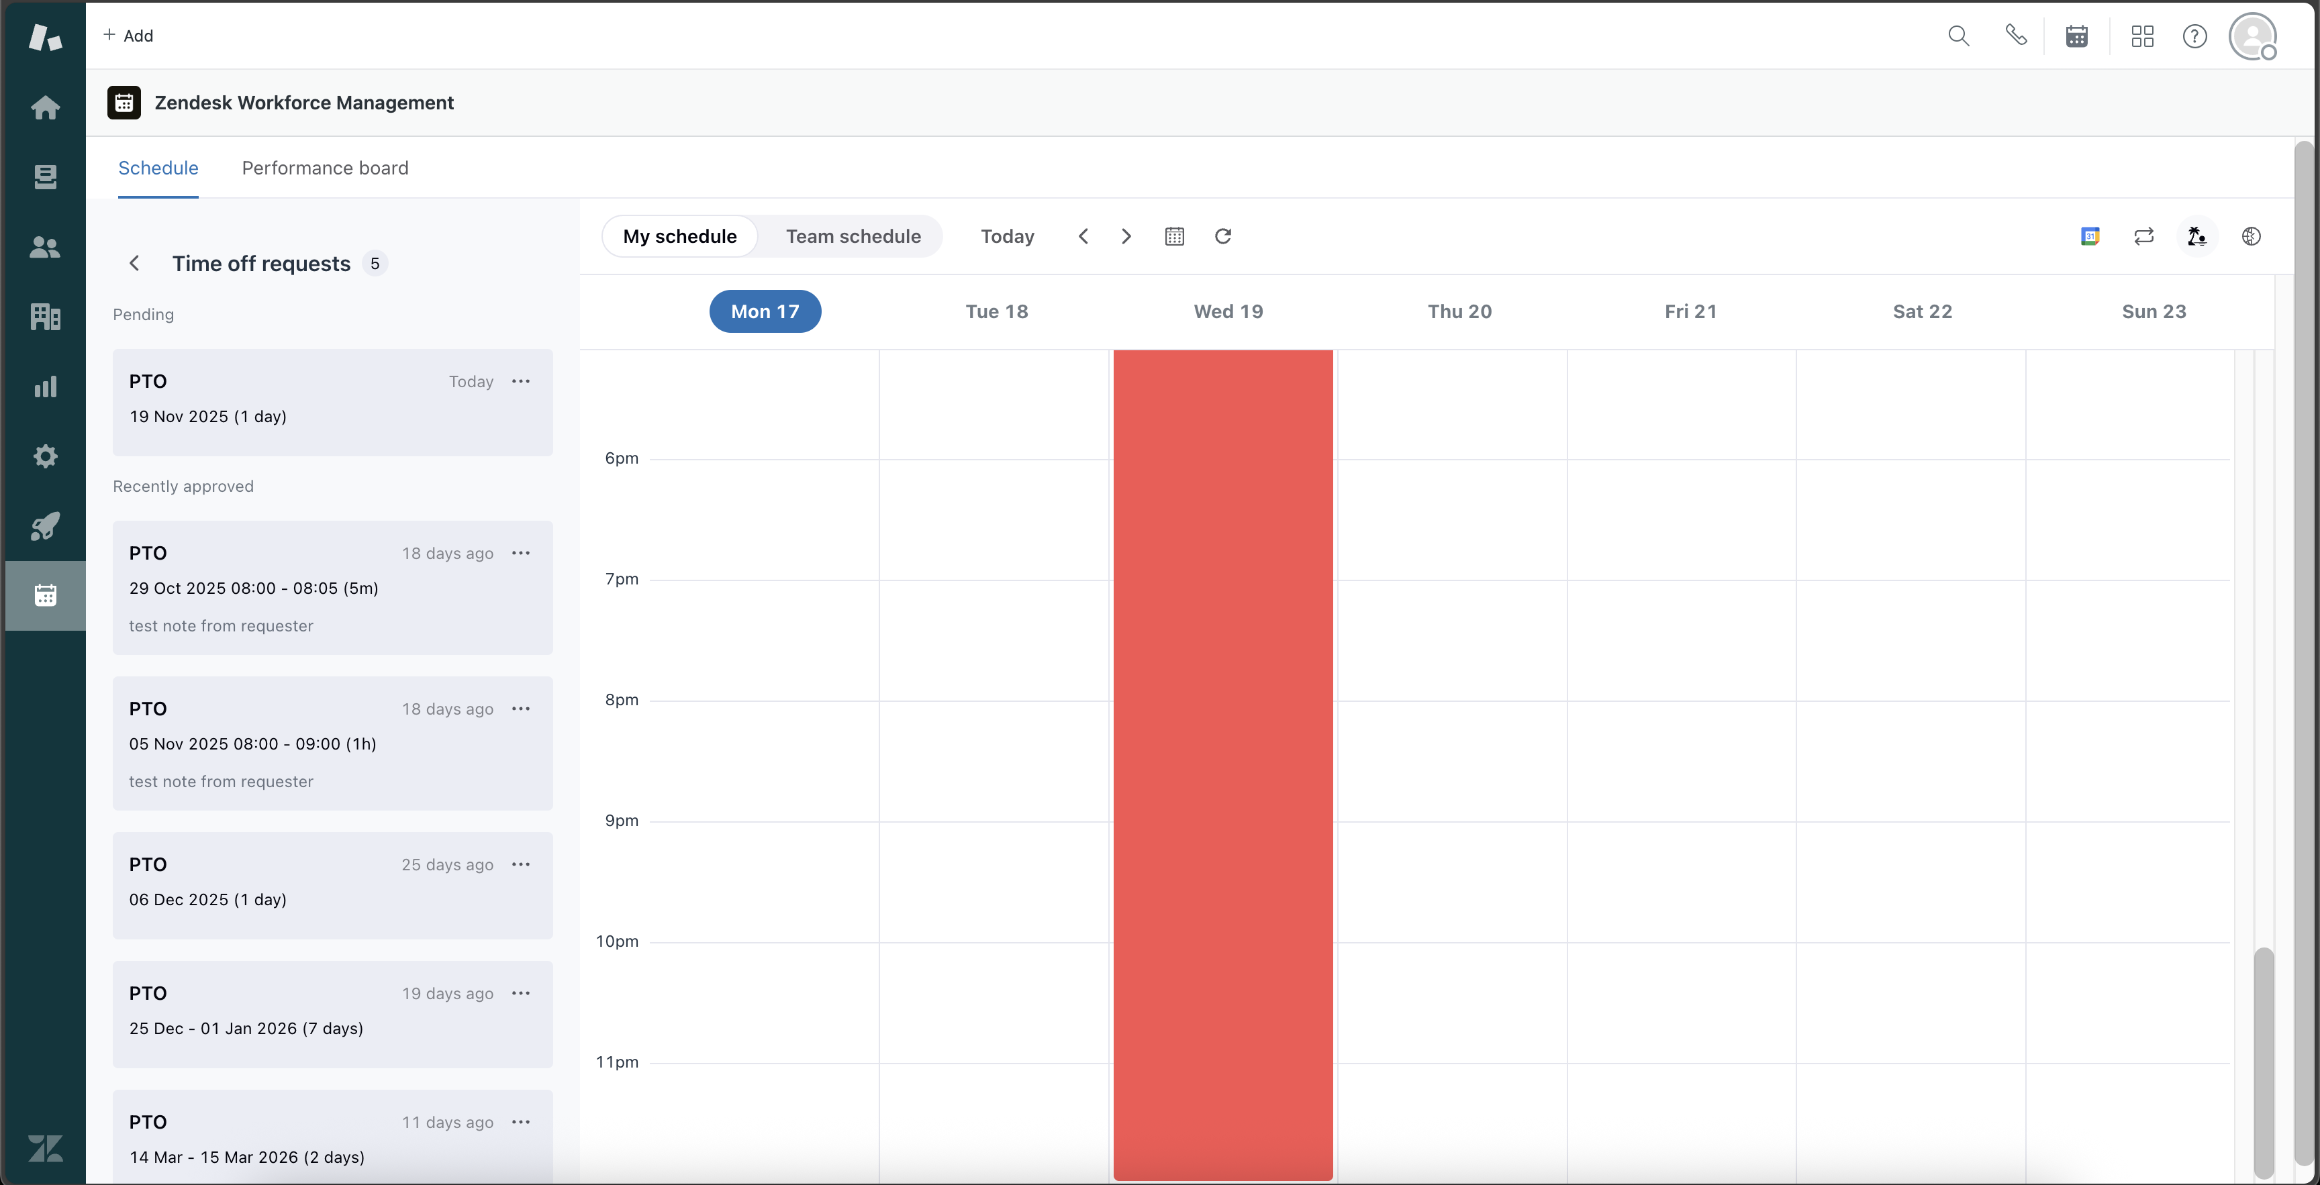The width and height of the screenshot is (2320, 1185).
Task: Select the Schedule tab
Action: point(158,168)
